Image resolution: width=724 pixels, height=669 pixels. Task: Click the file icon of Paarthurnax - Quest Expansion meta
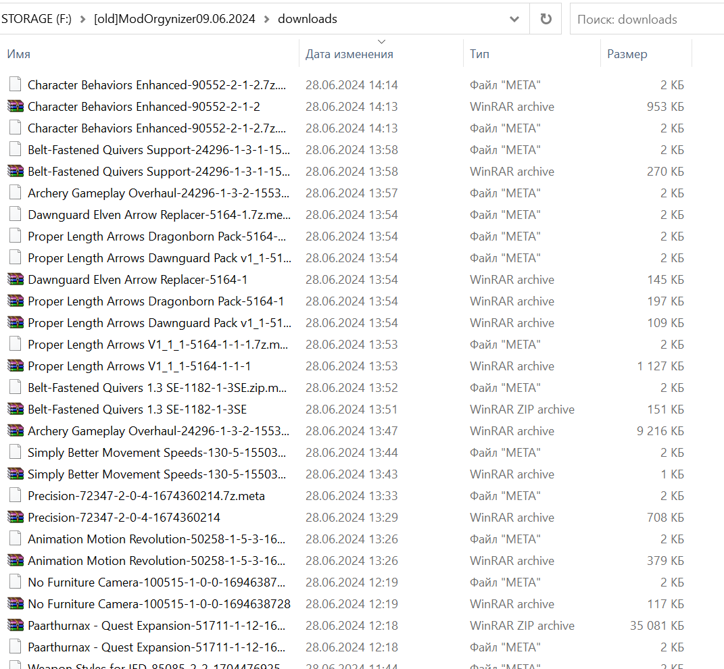pos(16,647)
